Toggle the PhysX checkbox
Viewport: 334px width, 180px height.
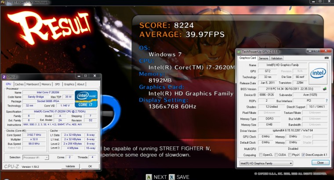coord(290,155)
